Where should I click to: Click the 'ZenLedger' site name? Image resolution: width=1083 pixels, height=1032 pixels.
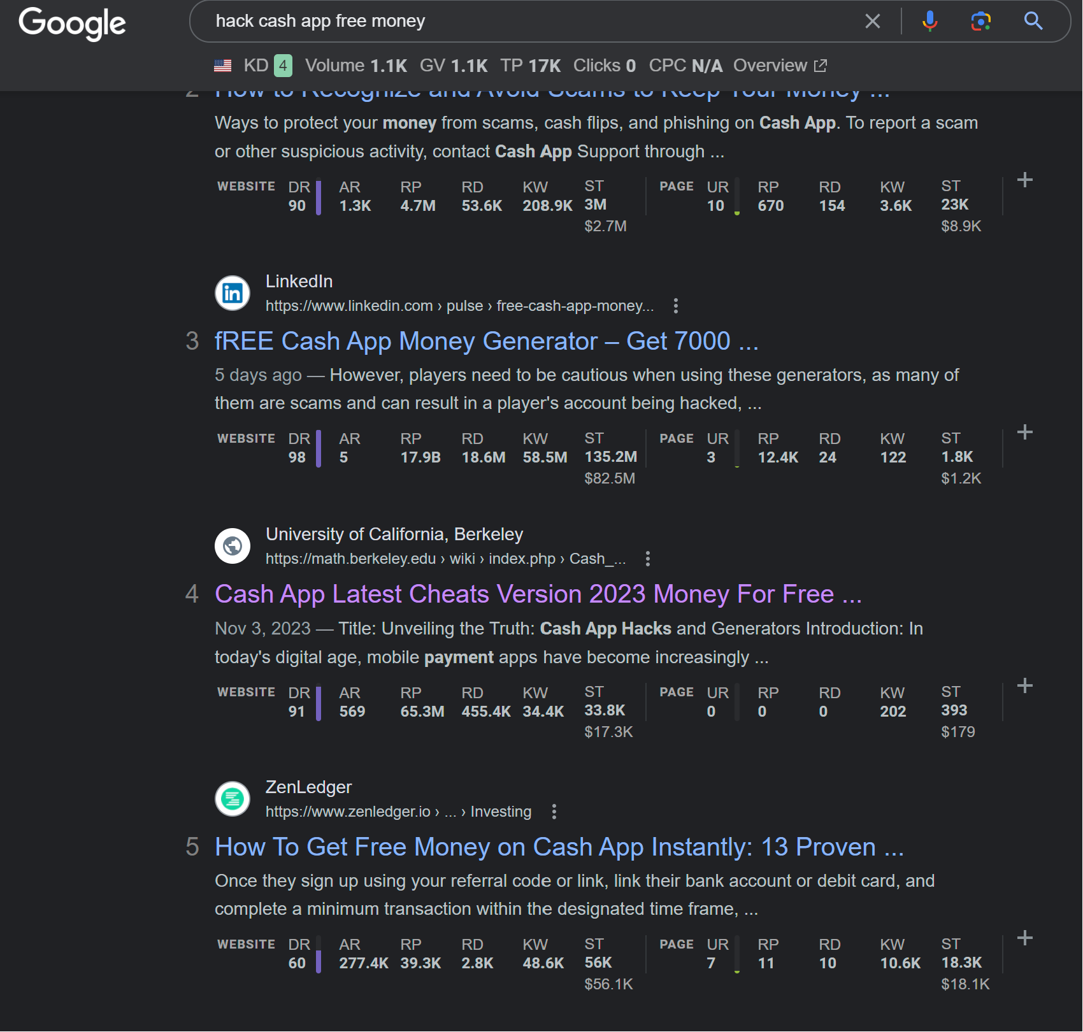point(308,787)
